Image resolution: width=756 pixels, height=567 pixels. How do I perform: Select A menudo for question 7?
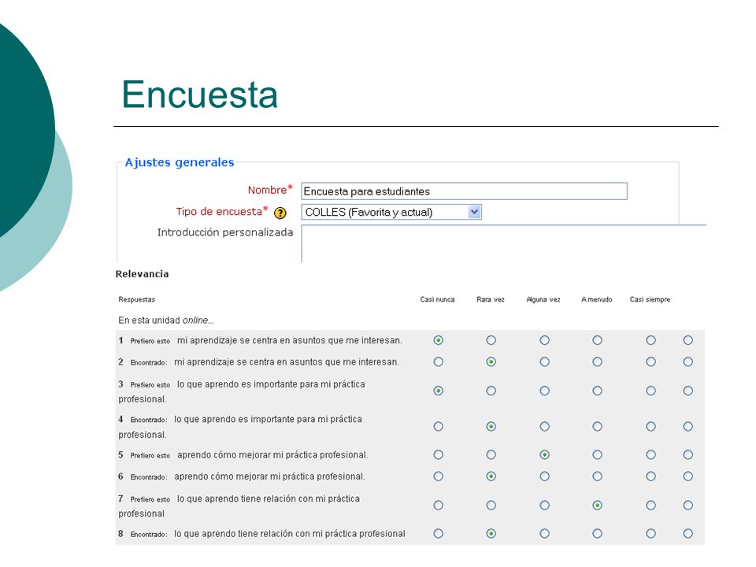598,506
